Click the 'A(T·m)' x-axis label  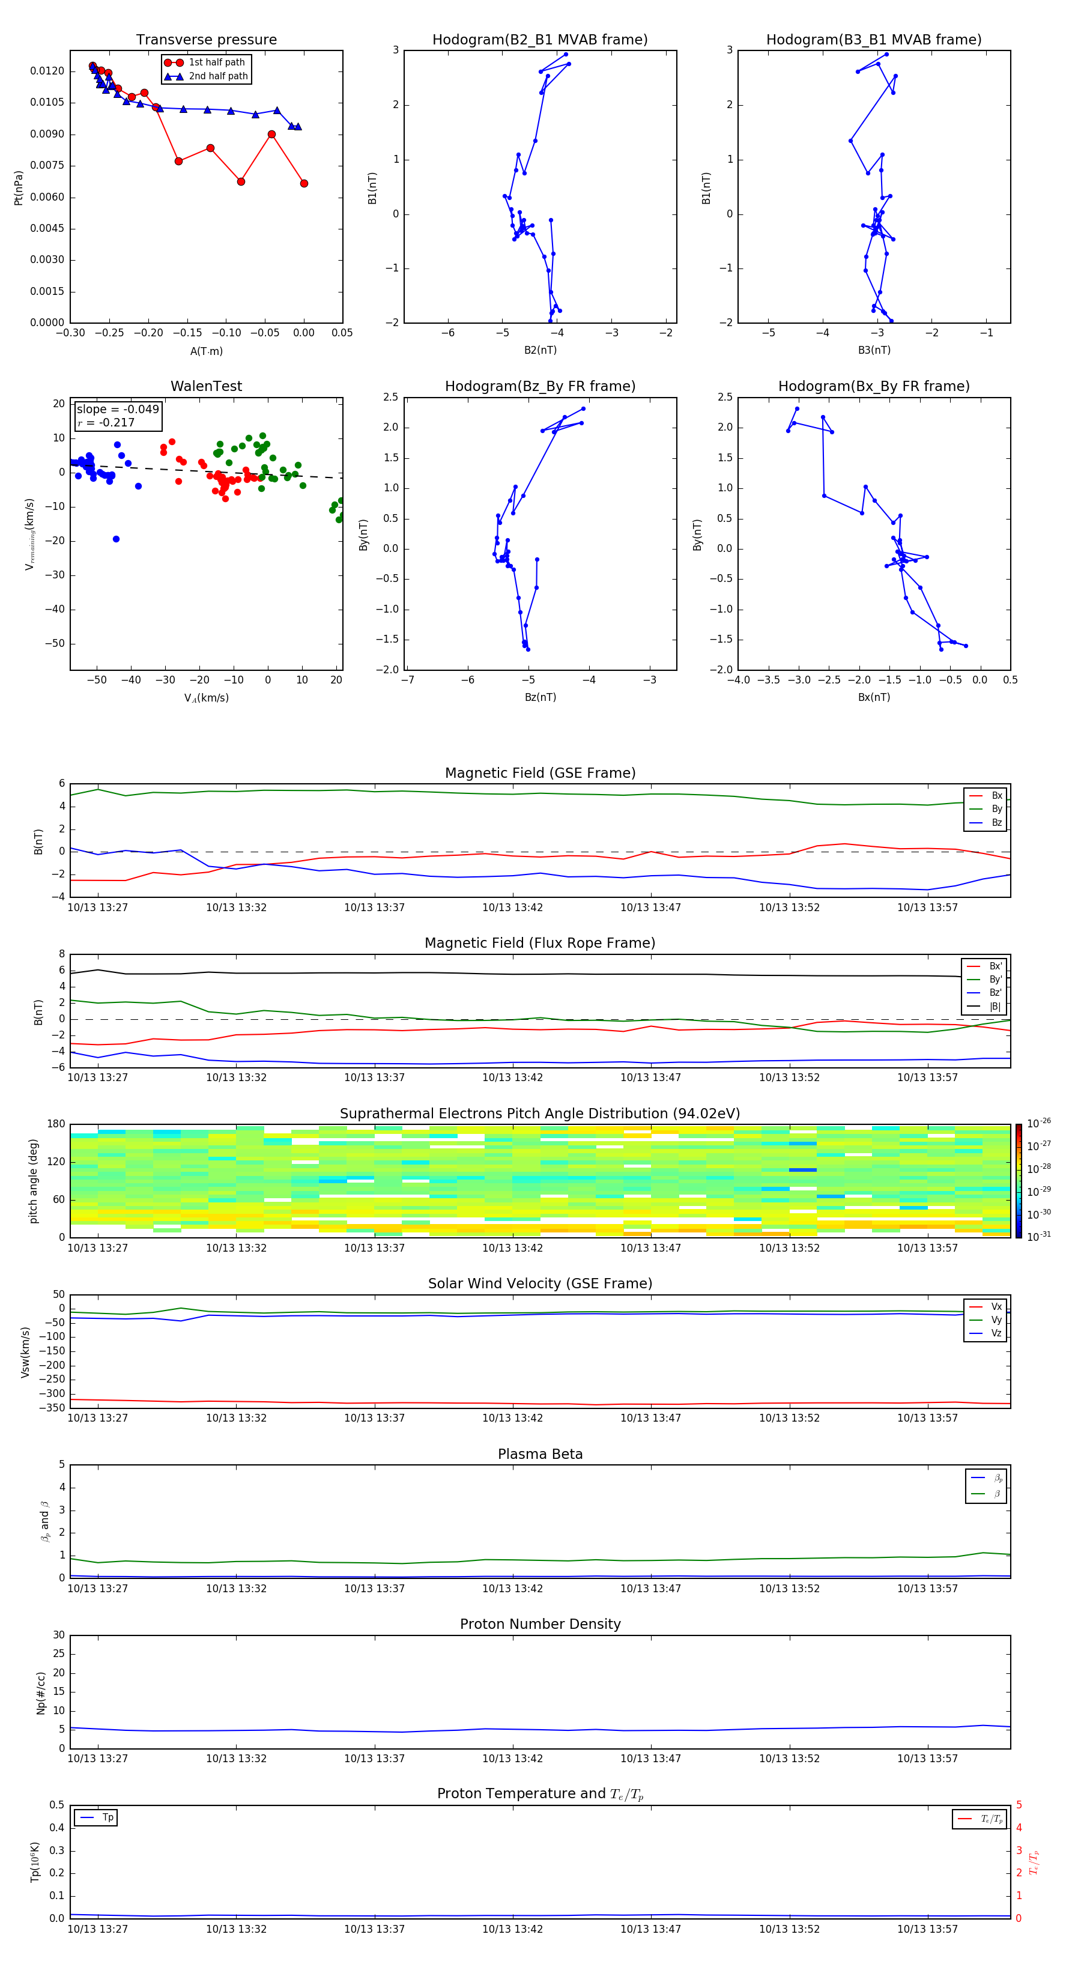point(206,351)
